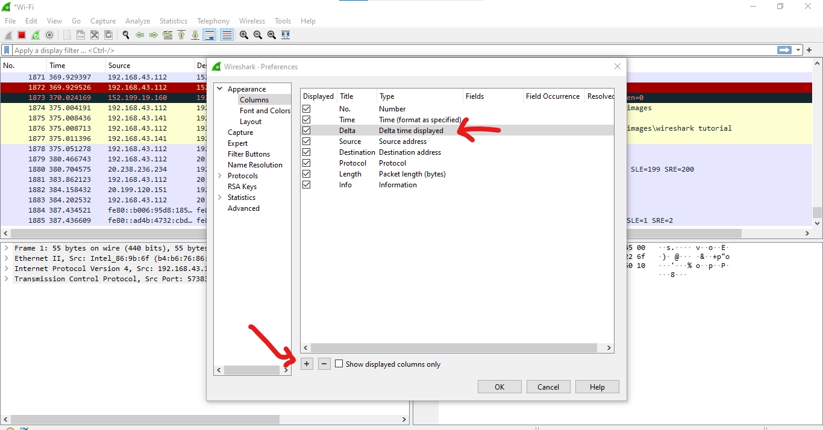Click the preferences tree horizontal scrollbar

252,370
